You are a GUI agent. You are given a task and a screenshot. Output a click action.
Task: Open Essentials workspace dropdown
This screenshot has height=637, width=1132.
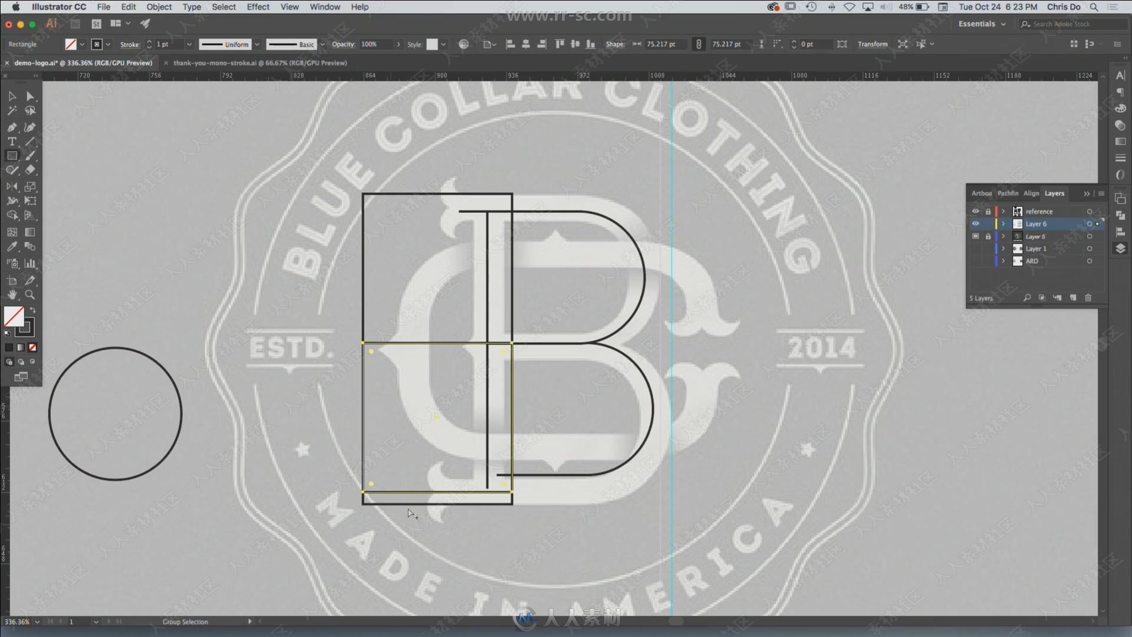click(x=982, y=24)
